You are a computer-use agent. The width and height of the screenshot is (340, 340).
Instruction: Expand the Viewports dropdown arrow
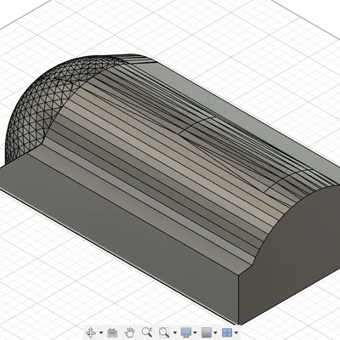pos(236,332)
